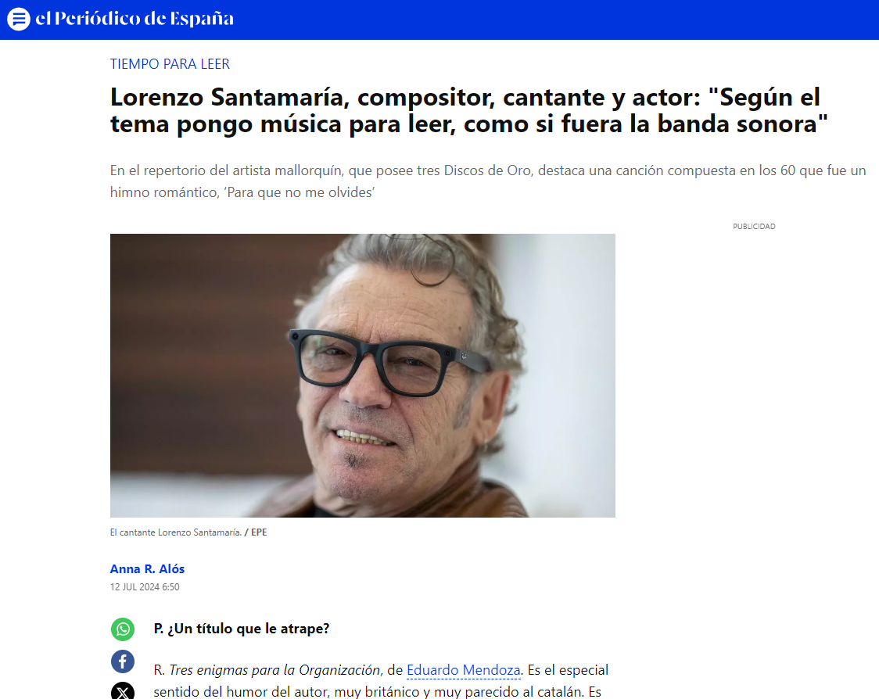Click the publication date 12 JUL 2024
The width and height of the screenshot is (879, 699).
click(145, 587)
